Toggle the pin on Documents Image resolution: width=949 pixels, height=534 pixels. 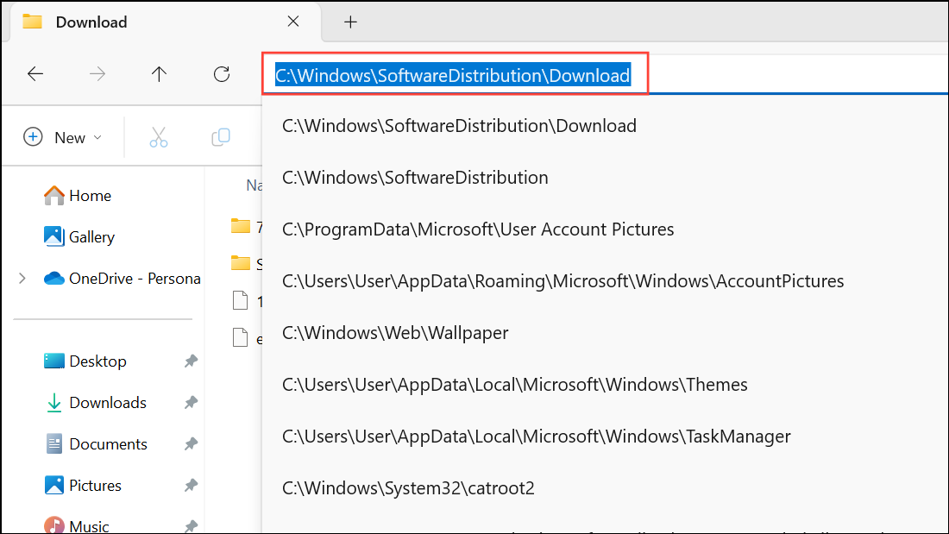[x=190, y=443]
